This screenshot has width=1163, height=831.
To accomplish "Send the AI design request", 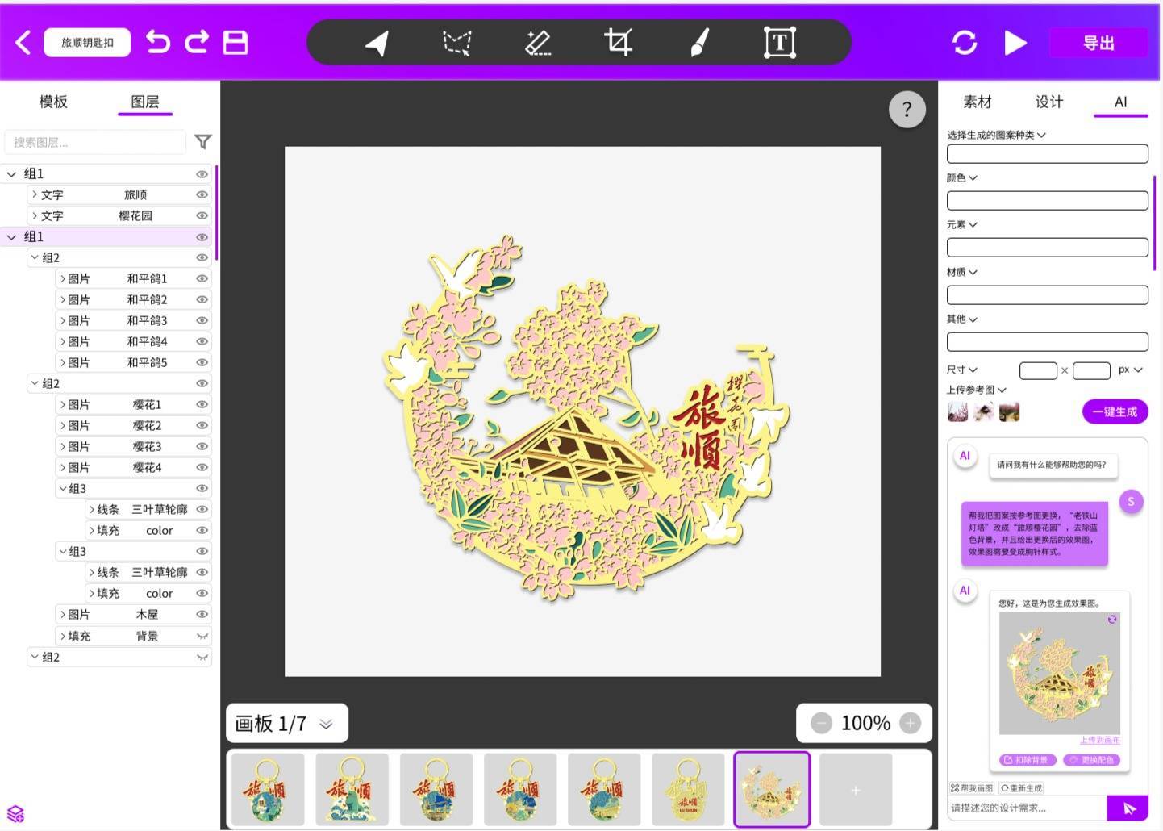I will coord(1128,808).
